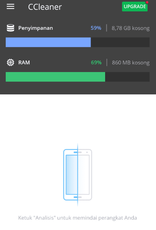Viewport: 156px width, 230px height.
Task: Click the green RAM progress bar
Action: point(55,77)
